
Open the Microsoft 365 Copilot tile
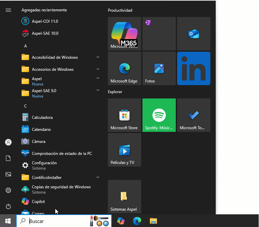coord(124,34)
